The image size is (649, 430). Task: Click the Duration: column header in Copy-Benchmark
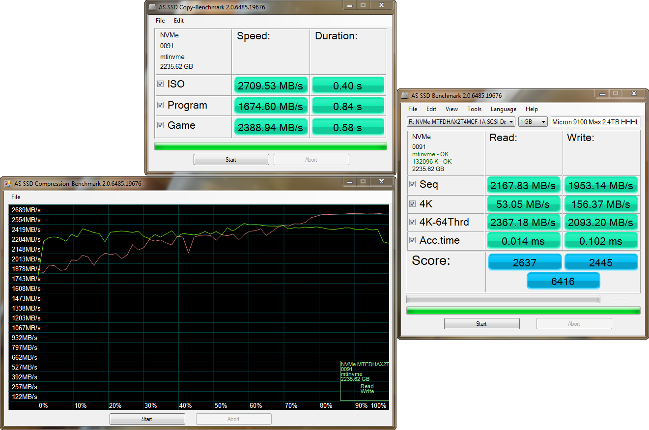(336, 36)
